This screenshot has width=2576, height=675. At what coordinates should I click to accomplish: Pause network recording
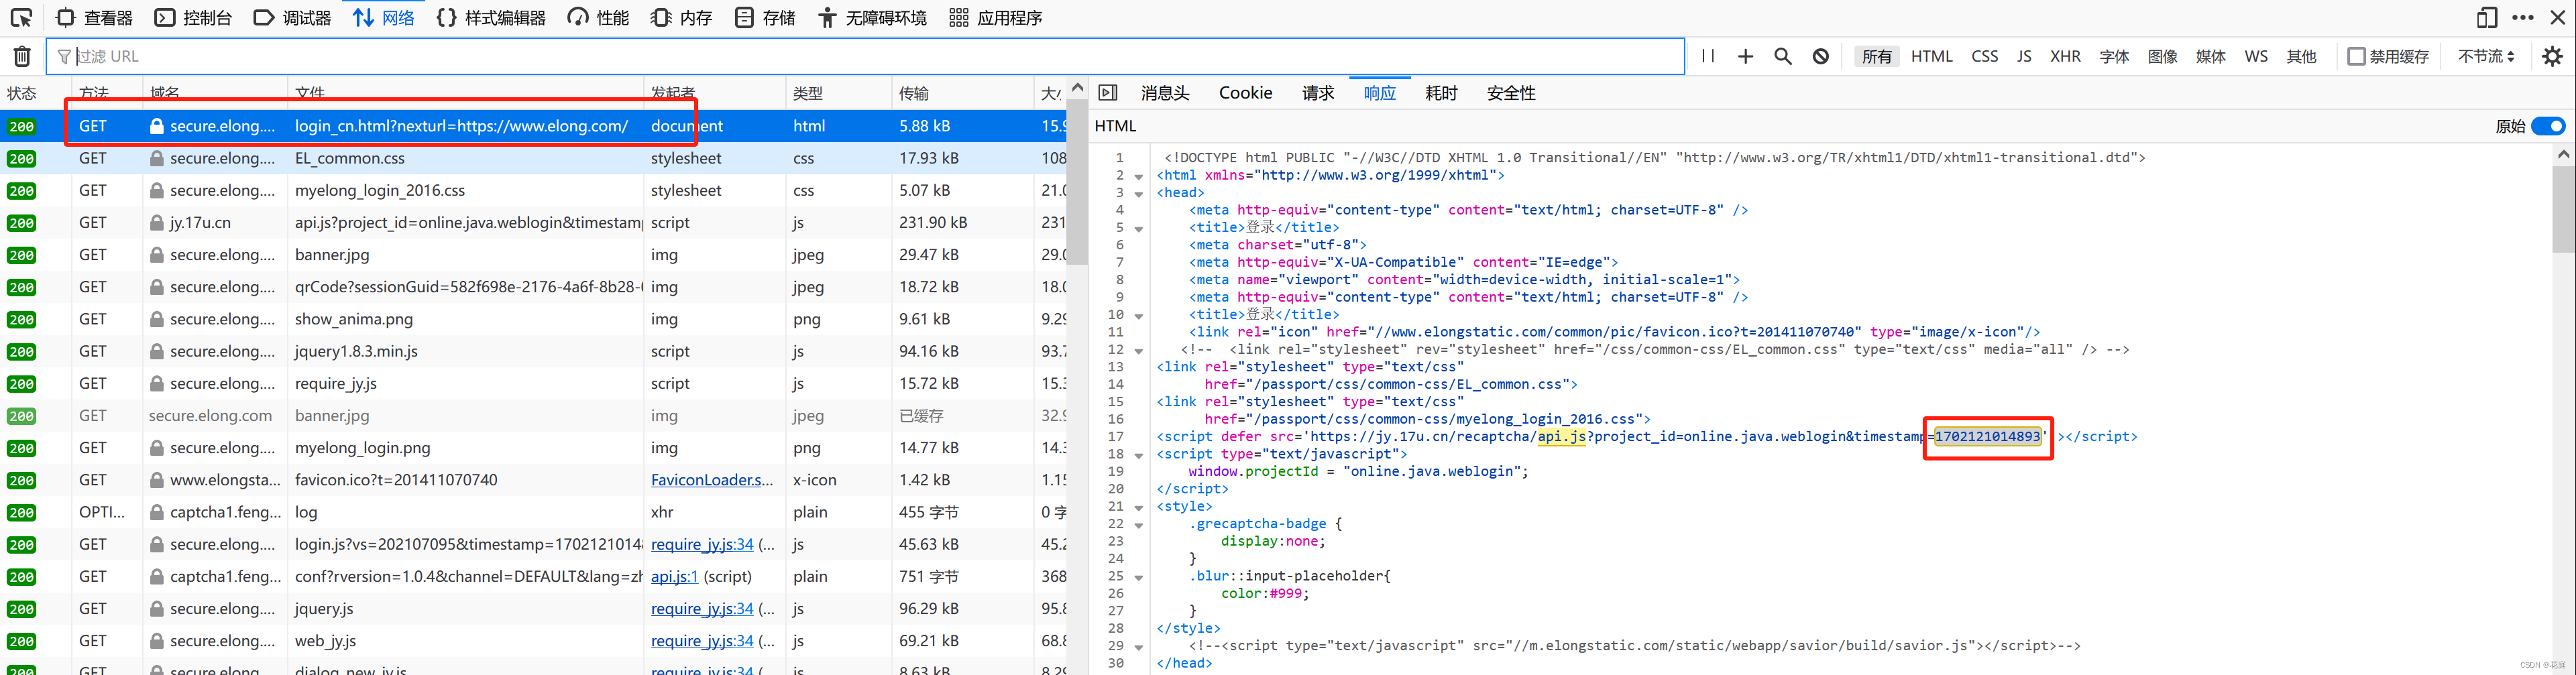tap(1707, 56)
